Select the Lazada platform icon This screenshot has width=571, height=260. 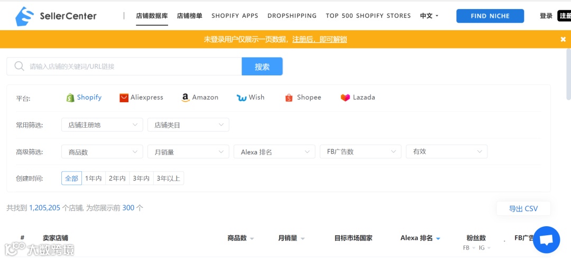click(x=345, y=98)
